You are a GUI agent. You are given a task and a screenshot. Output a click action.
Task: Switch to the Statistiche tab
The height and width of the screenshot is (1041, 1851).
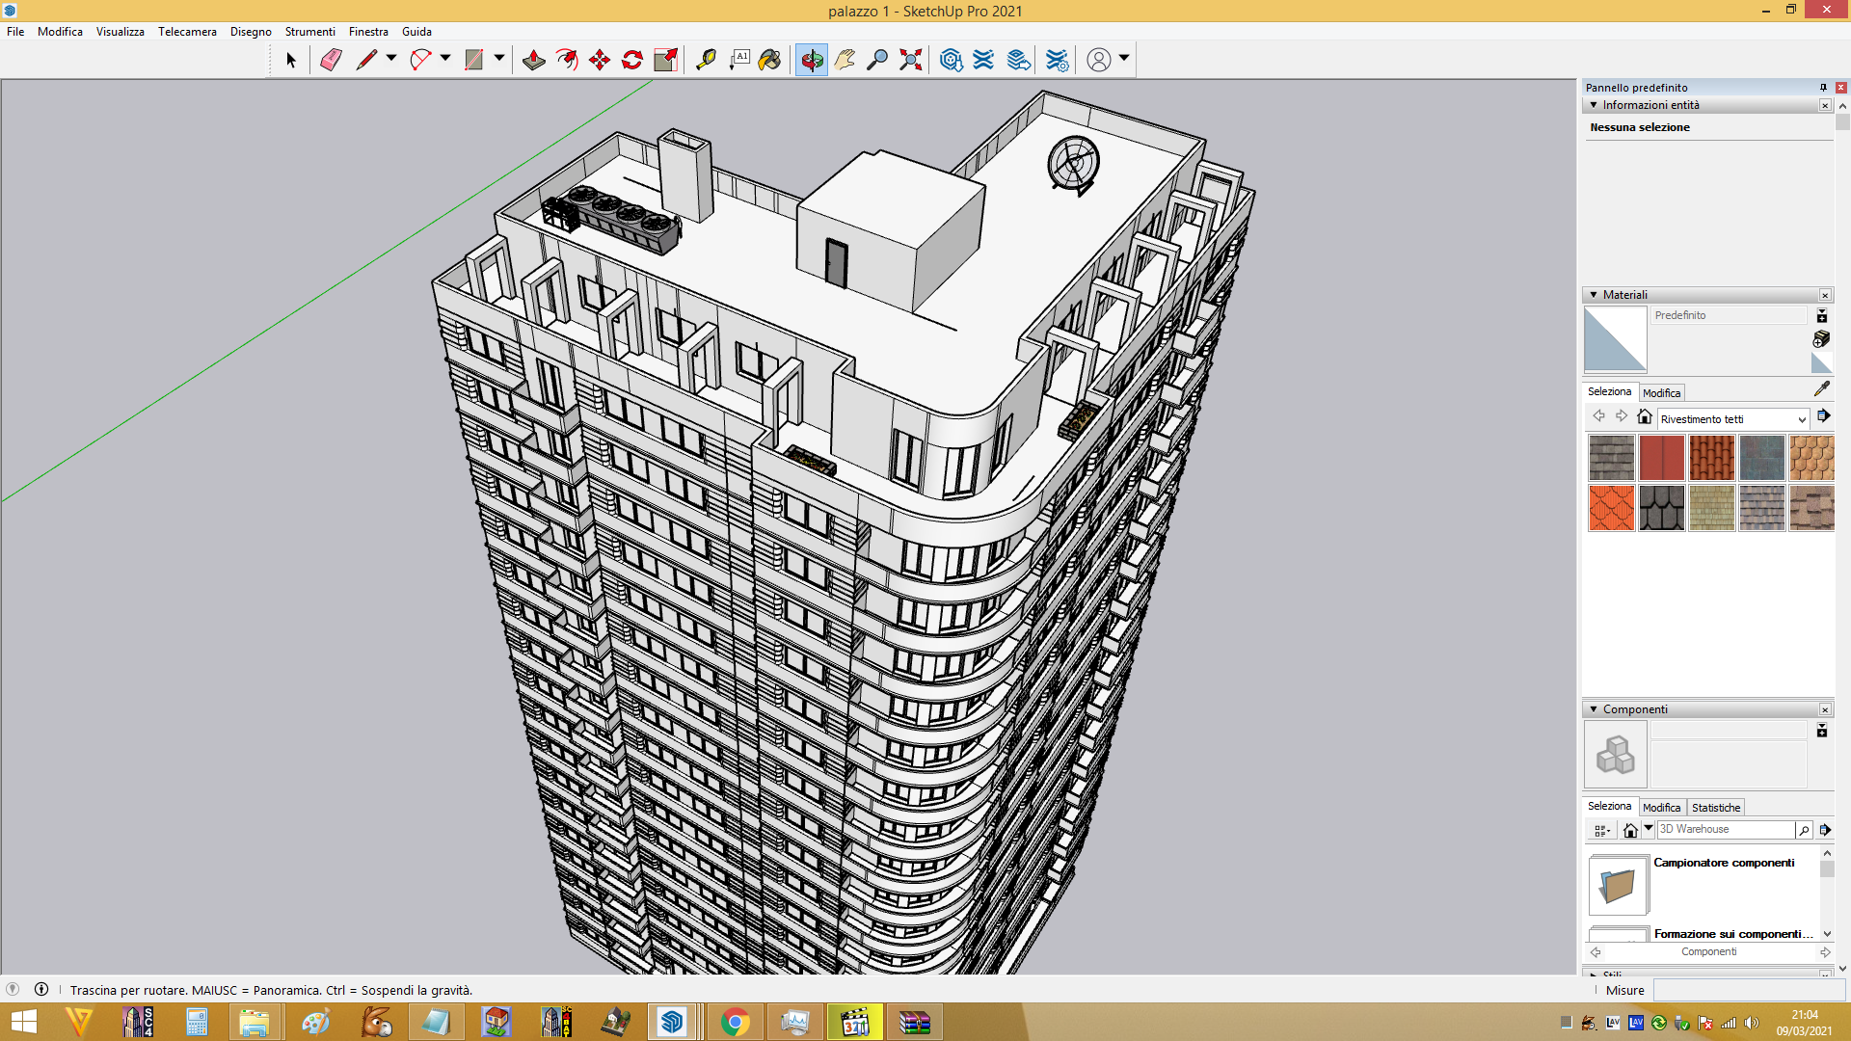(x=1716, y=808)
